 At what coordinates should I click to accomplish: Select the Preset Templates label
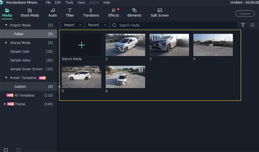click(x=23, y=78)
